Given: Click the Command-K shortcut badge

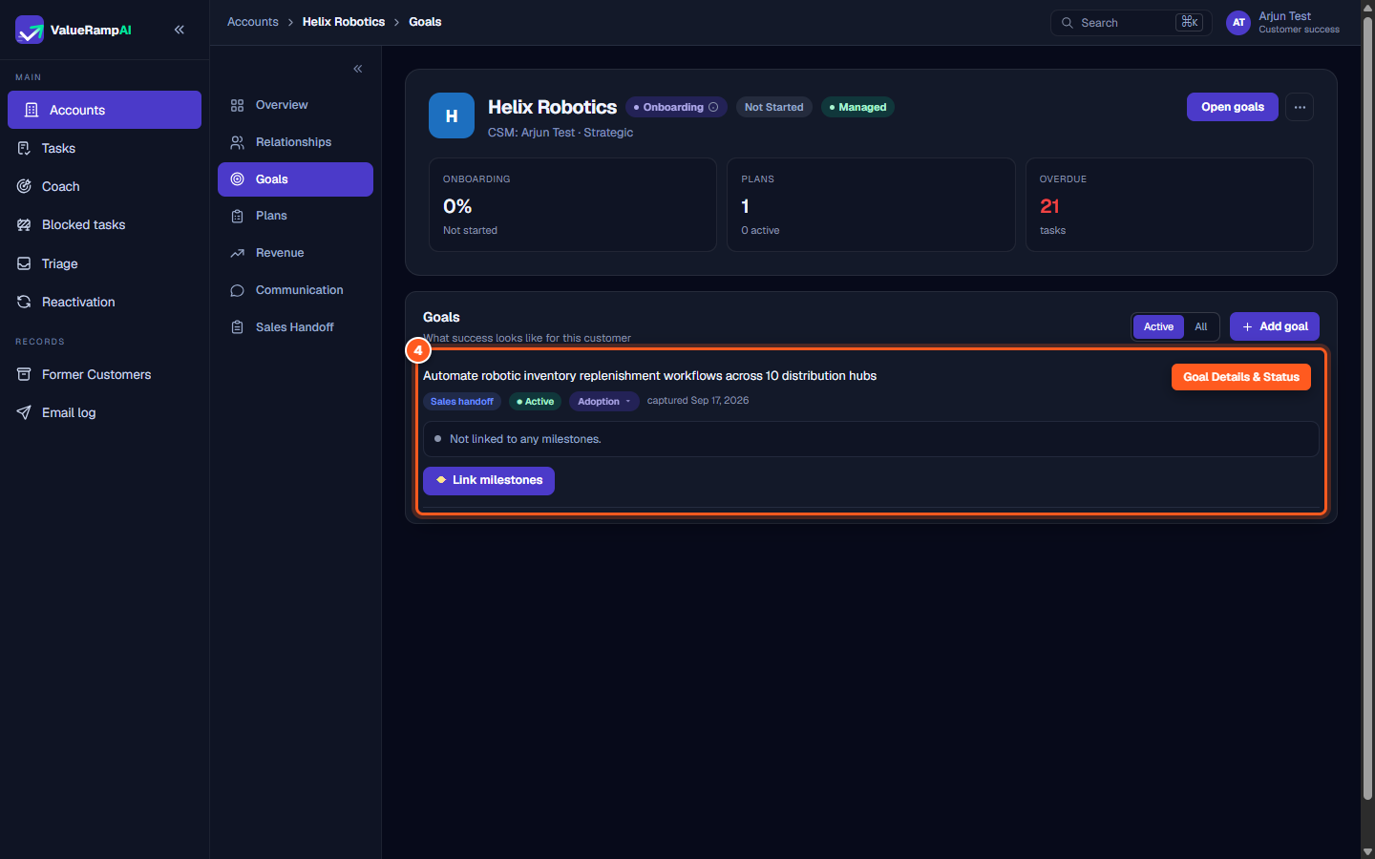Looking at the screenshot, I should pos(1189,22).
